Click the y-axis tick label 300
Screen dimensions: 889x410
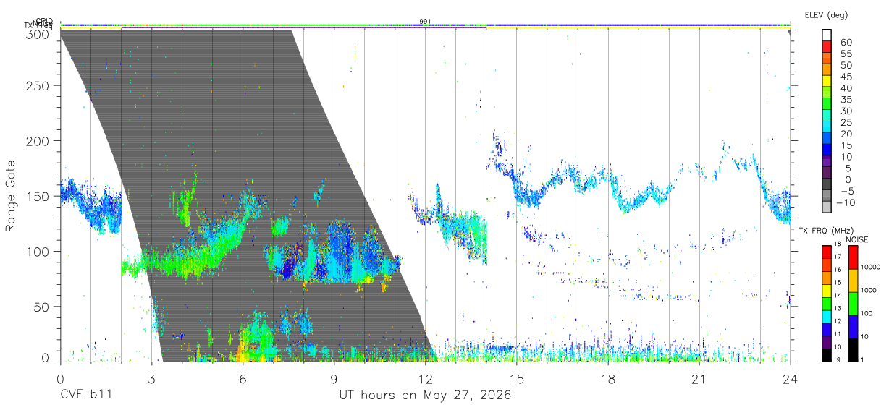point(38,33)
